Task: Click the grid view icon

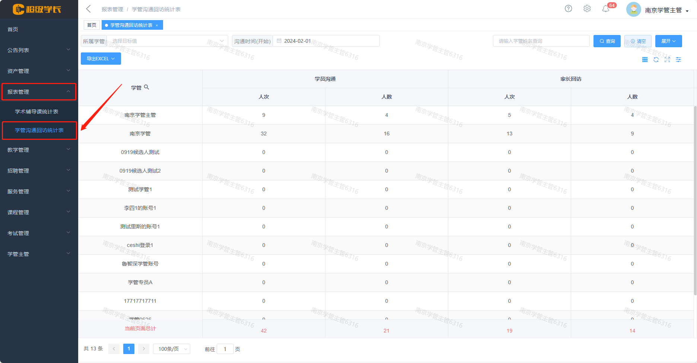Action: point(645,60)
